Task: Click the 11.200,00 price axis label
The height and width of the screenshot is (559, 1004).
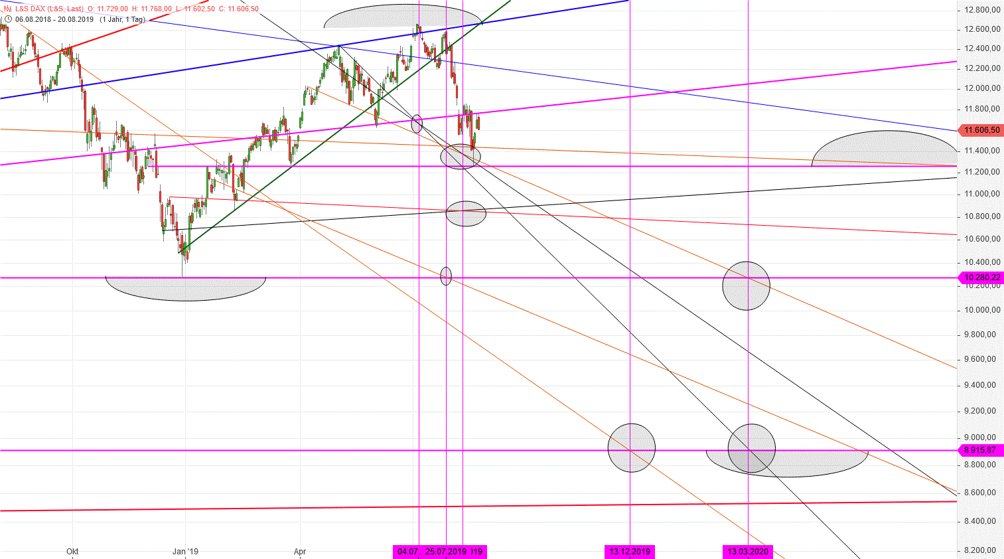Action: coord(982,172)
